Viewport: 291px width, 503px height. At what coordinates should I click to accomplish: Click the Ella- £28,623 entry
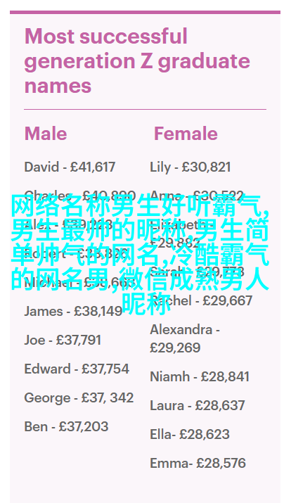(x=190, y=434)
